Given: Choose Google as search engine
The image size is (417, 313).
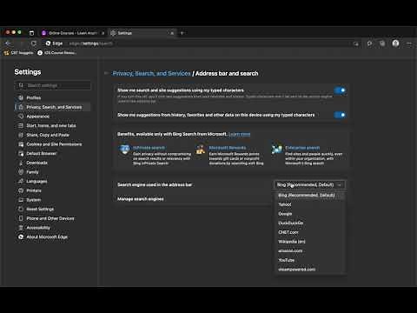Looking at the screenshot, I should point(310,214).
